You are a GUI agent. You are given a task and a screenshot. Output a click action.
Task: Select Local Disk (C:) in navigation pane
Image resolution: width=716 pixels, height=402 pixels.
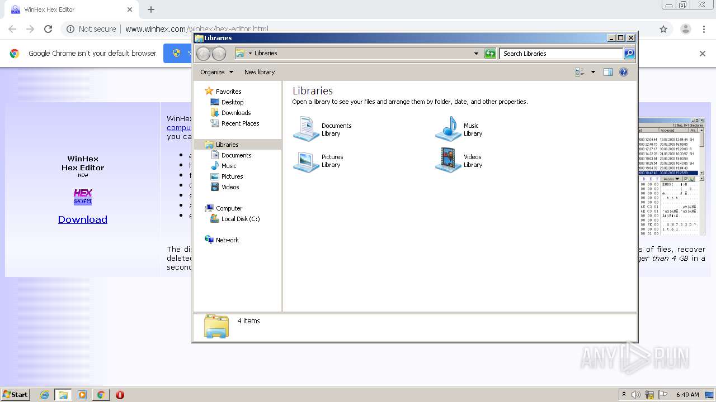241,219
